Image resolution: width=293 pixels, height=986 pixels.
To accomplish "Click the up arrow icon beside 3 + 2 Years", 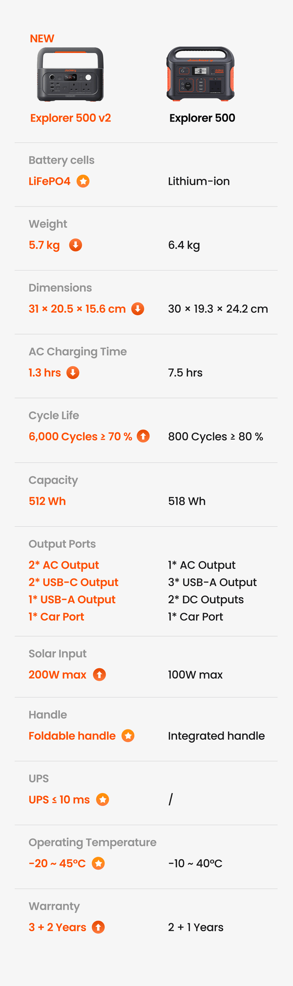I will [98, 927].
